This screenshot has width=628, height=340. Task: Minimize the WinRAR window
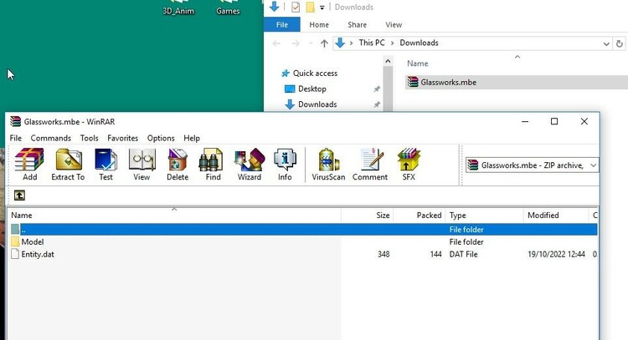pyautogui.click(x=525, y=121)
